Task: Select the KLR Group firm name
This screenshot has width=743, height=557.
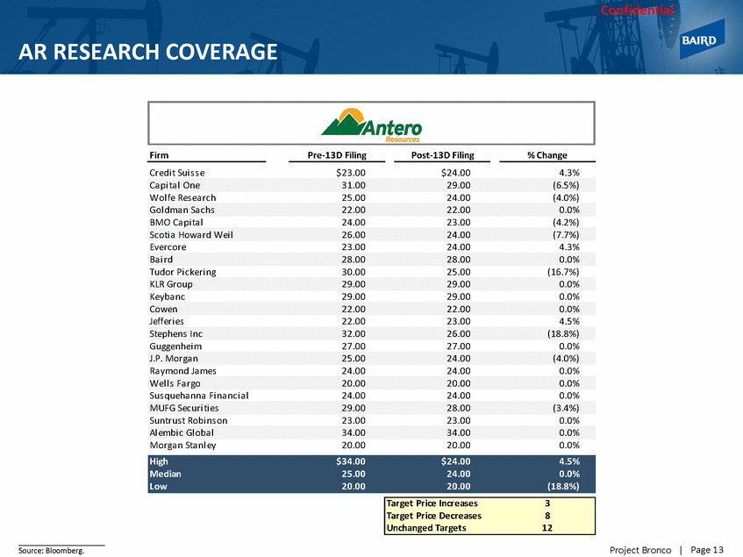Action: [x=171, y=284]
